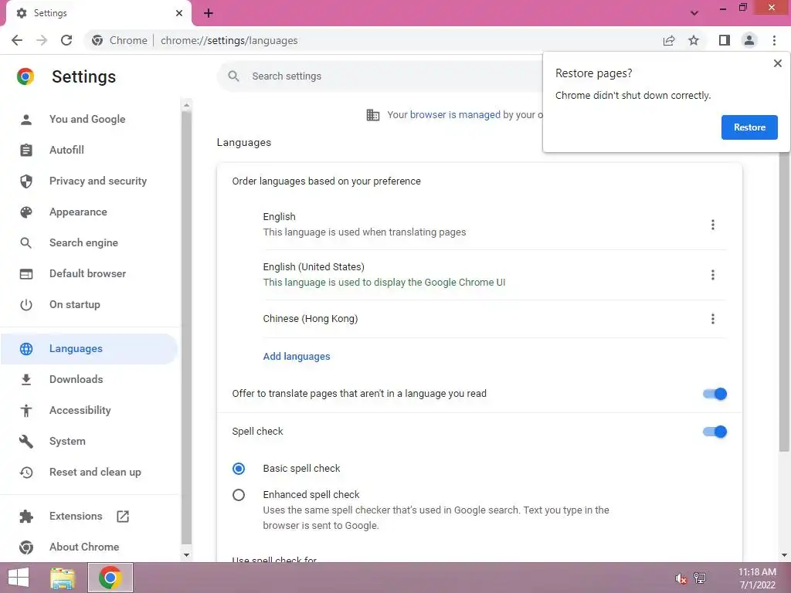Open more actions for English
The height and width of the screenshot is (593, 791).
(x=712, y=225)
